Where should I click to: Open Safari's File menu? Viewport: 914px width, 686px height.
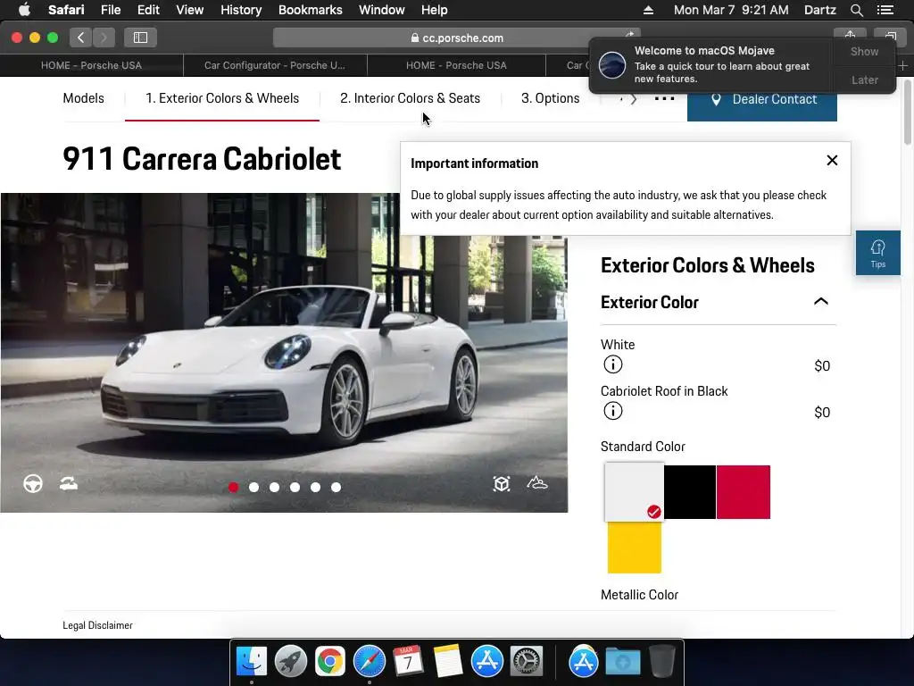(x=110, y=10)
